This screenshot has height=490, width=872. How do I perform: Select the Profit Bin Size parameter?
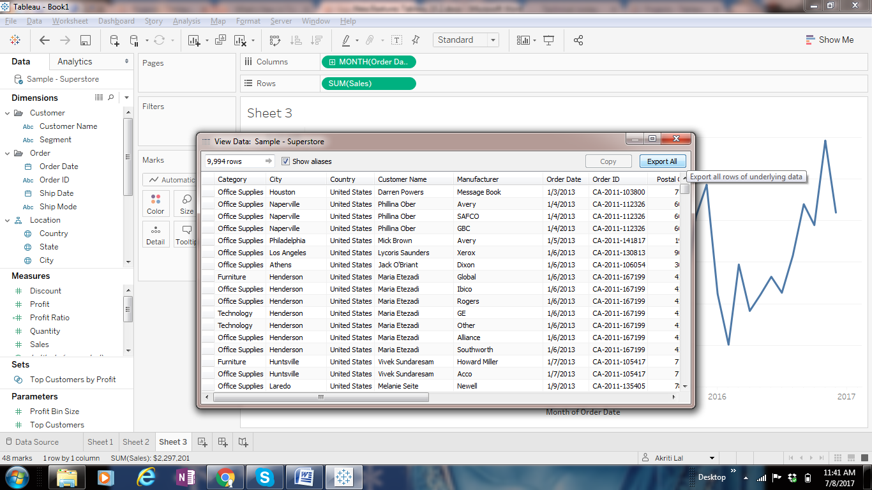pyautogui.click(x=55, y=412)
